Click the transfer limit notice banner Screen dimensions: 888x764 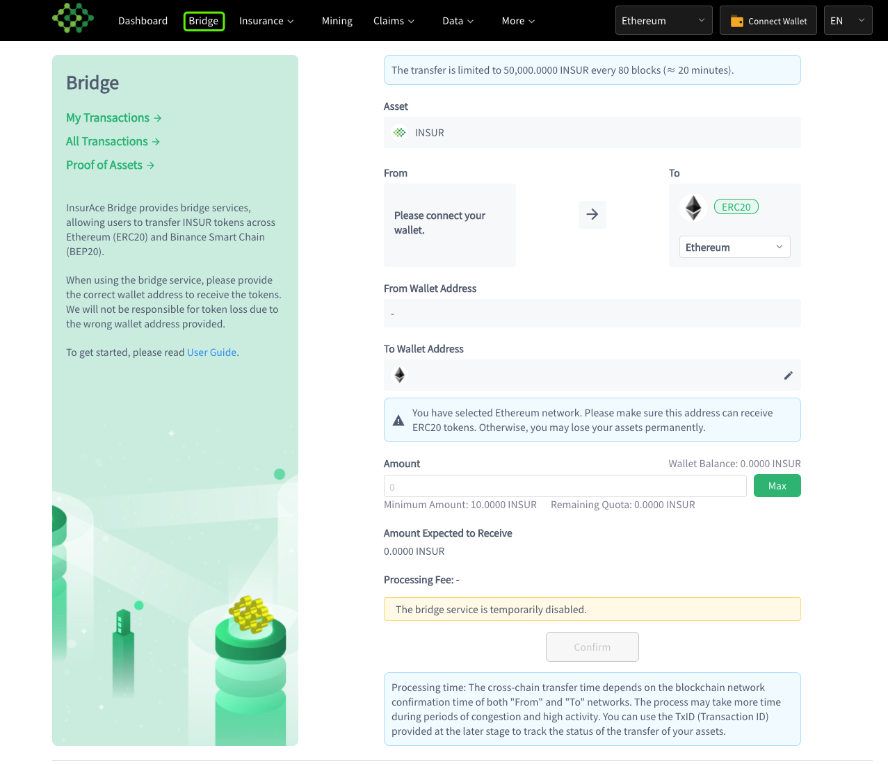pos(592,70)
